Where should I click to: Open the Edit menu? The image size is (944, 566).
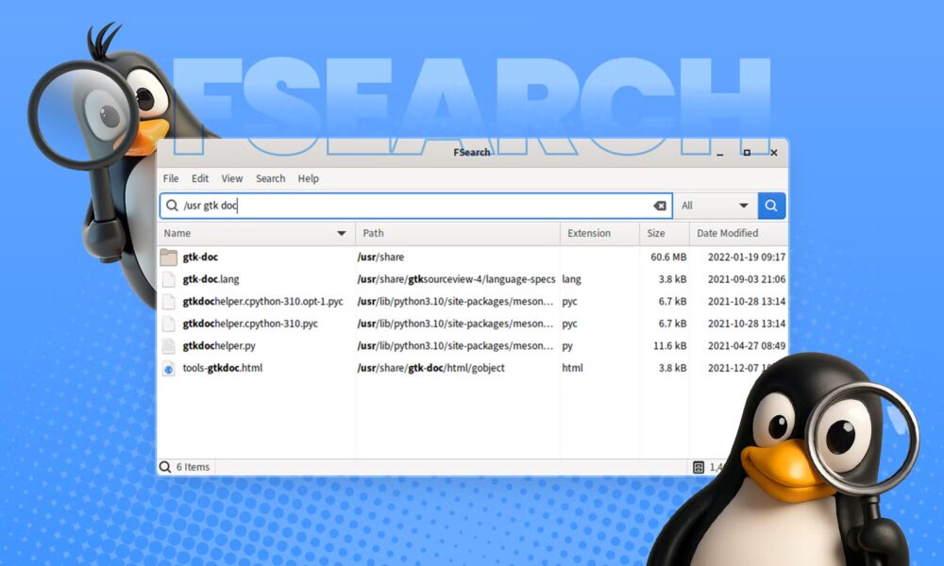point(200,178)
